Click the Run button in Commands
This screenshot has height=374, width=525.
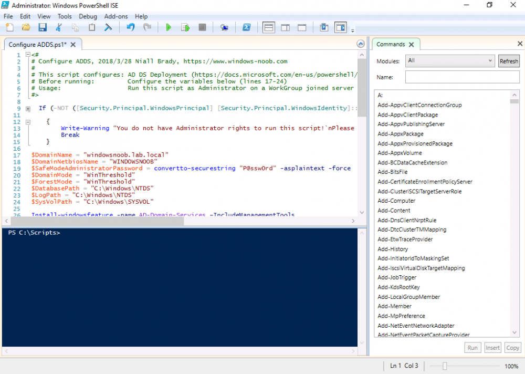pos(472,348)
